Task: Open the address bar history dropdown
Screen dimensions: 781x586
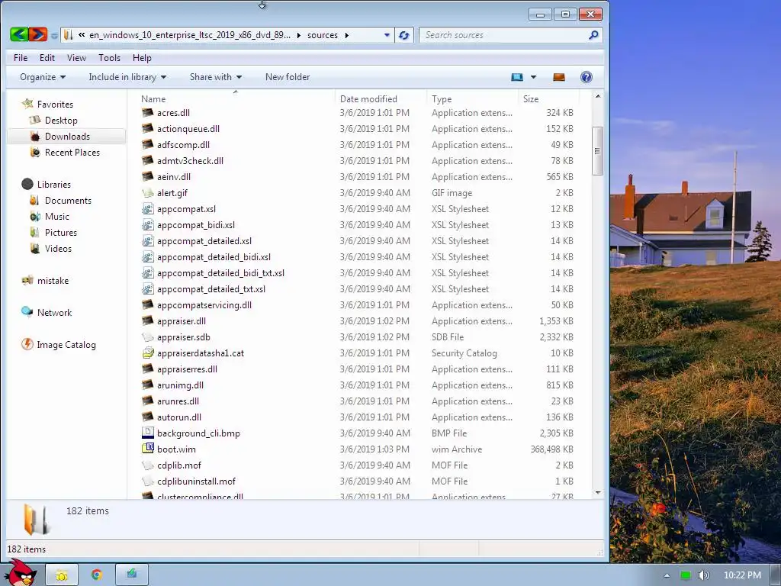Action: pyautogui.click(x=387, y=35)
